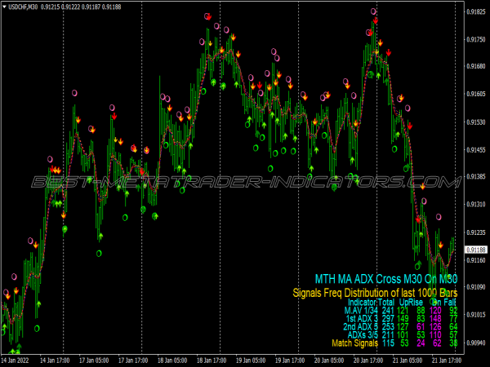The width and height of the screenshot is (490, 367).
Task: Click the magenta 24 in Match Signals row
Action: [x=421, y=343]
